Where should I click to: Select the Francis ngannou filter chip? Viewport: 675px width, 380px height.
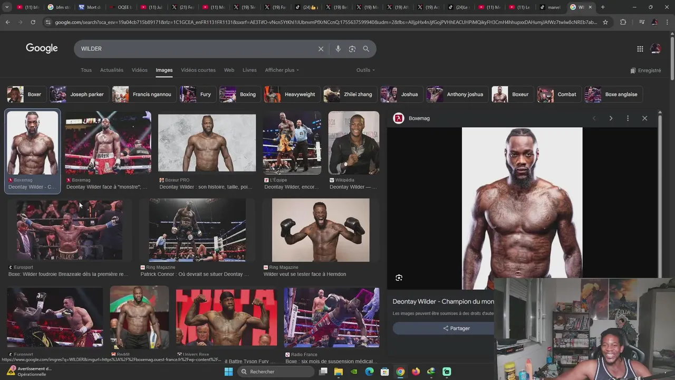(x=144, y=94)
